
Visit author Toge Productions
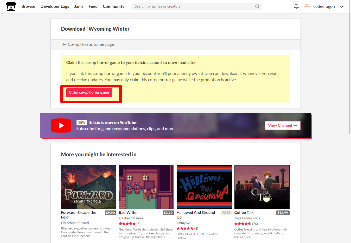click(x=247, y=218)
